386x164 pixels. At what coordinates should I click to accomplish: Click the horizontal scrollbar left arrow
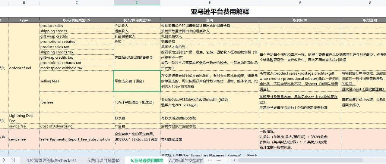click(x=235, y=160)
